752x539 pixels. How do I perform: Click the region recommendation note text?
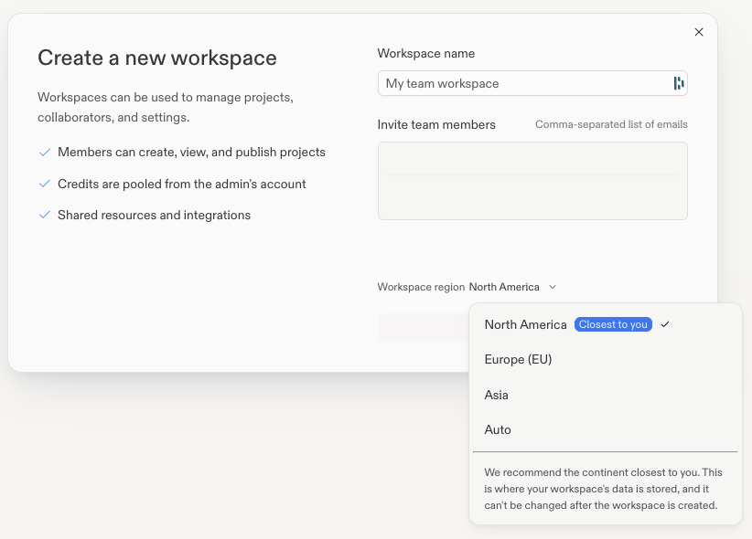603,489
